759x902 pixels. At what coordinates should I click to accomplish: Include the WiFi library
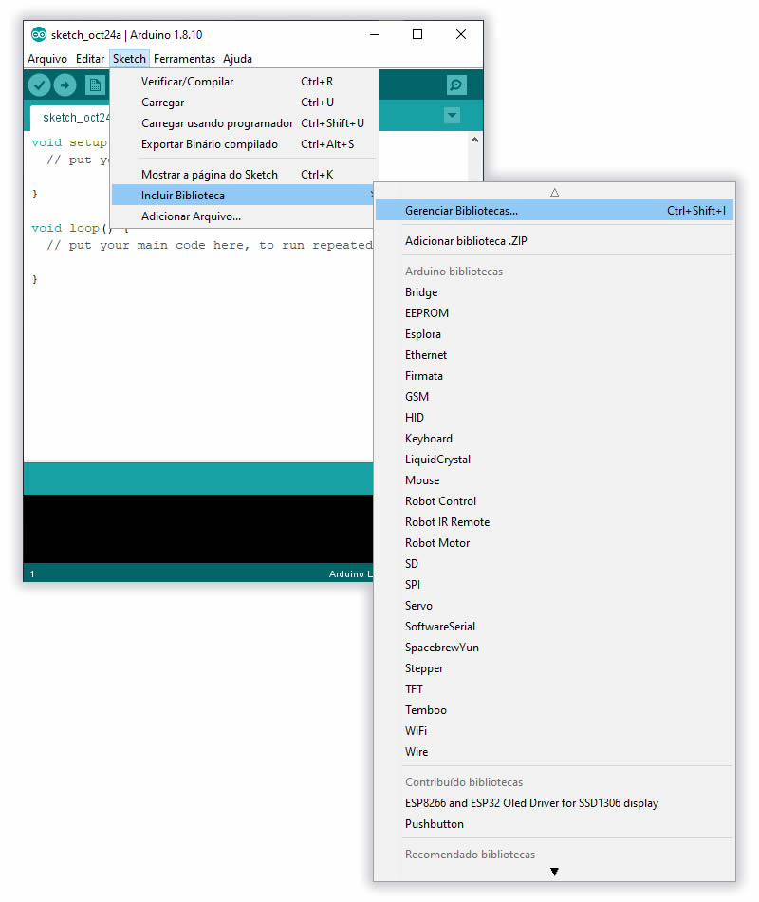coord(554,731)
